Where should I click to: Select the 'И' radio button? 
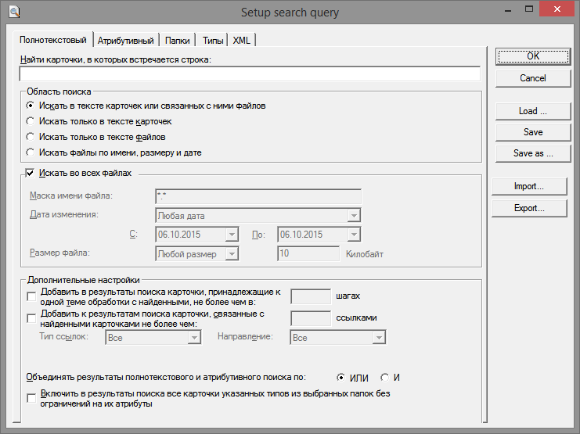(x=384, y=377)
